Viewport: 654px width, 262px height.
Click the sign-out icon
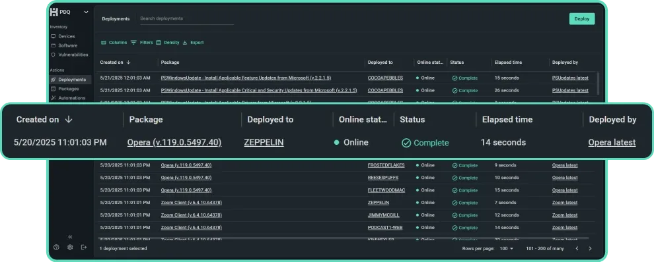pos(84,247)
